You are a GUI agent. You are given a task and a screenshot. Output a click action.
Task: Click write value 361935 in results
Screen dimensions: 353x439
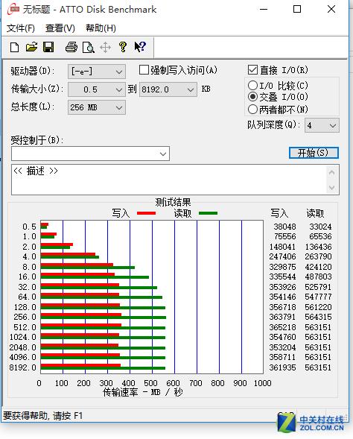click(282, 367)
